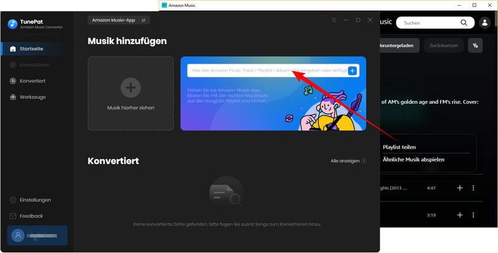Viewport: 498px width, 253px height.
Task: Click the Zurücksetzen button in Amazon Music
Action: 444,45
